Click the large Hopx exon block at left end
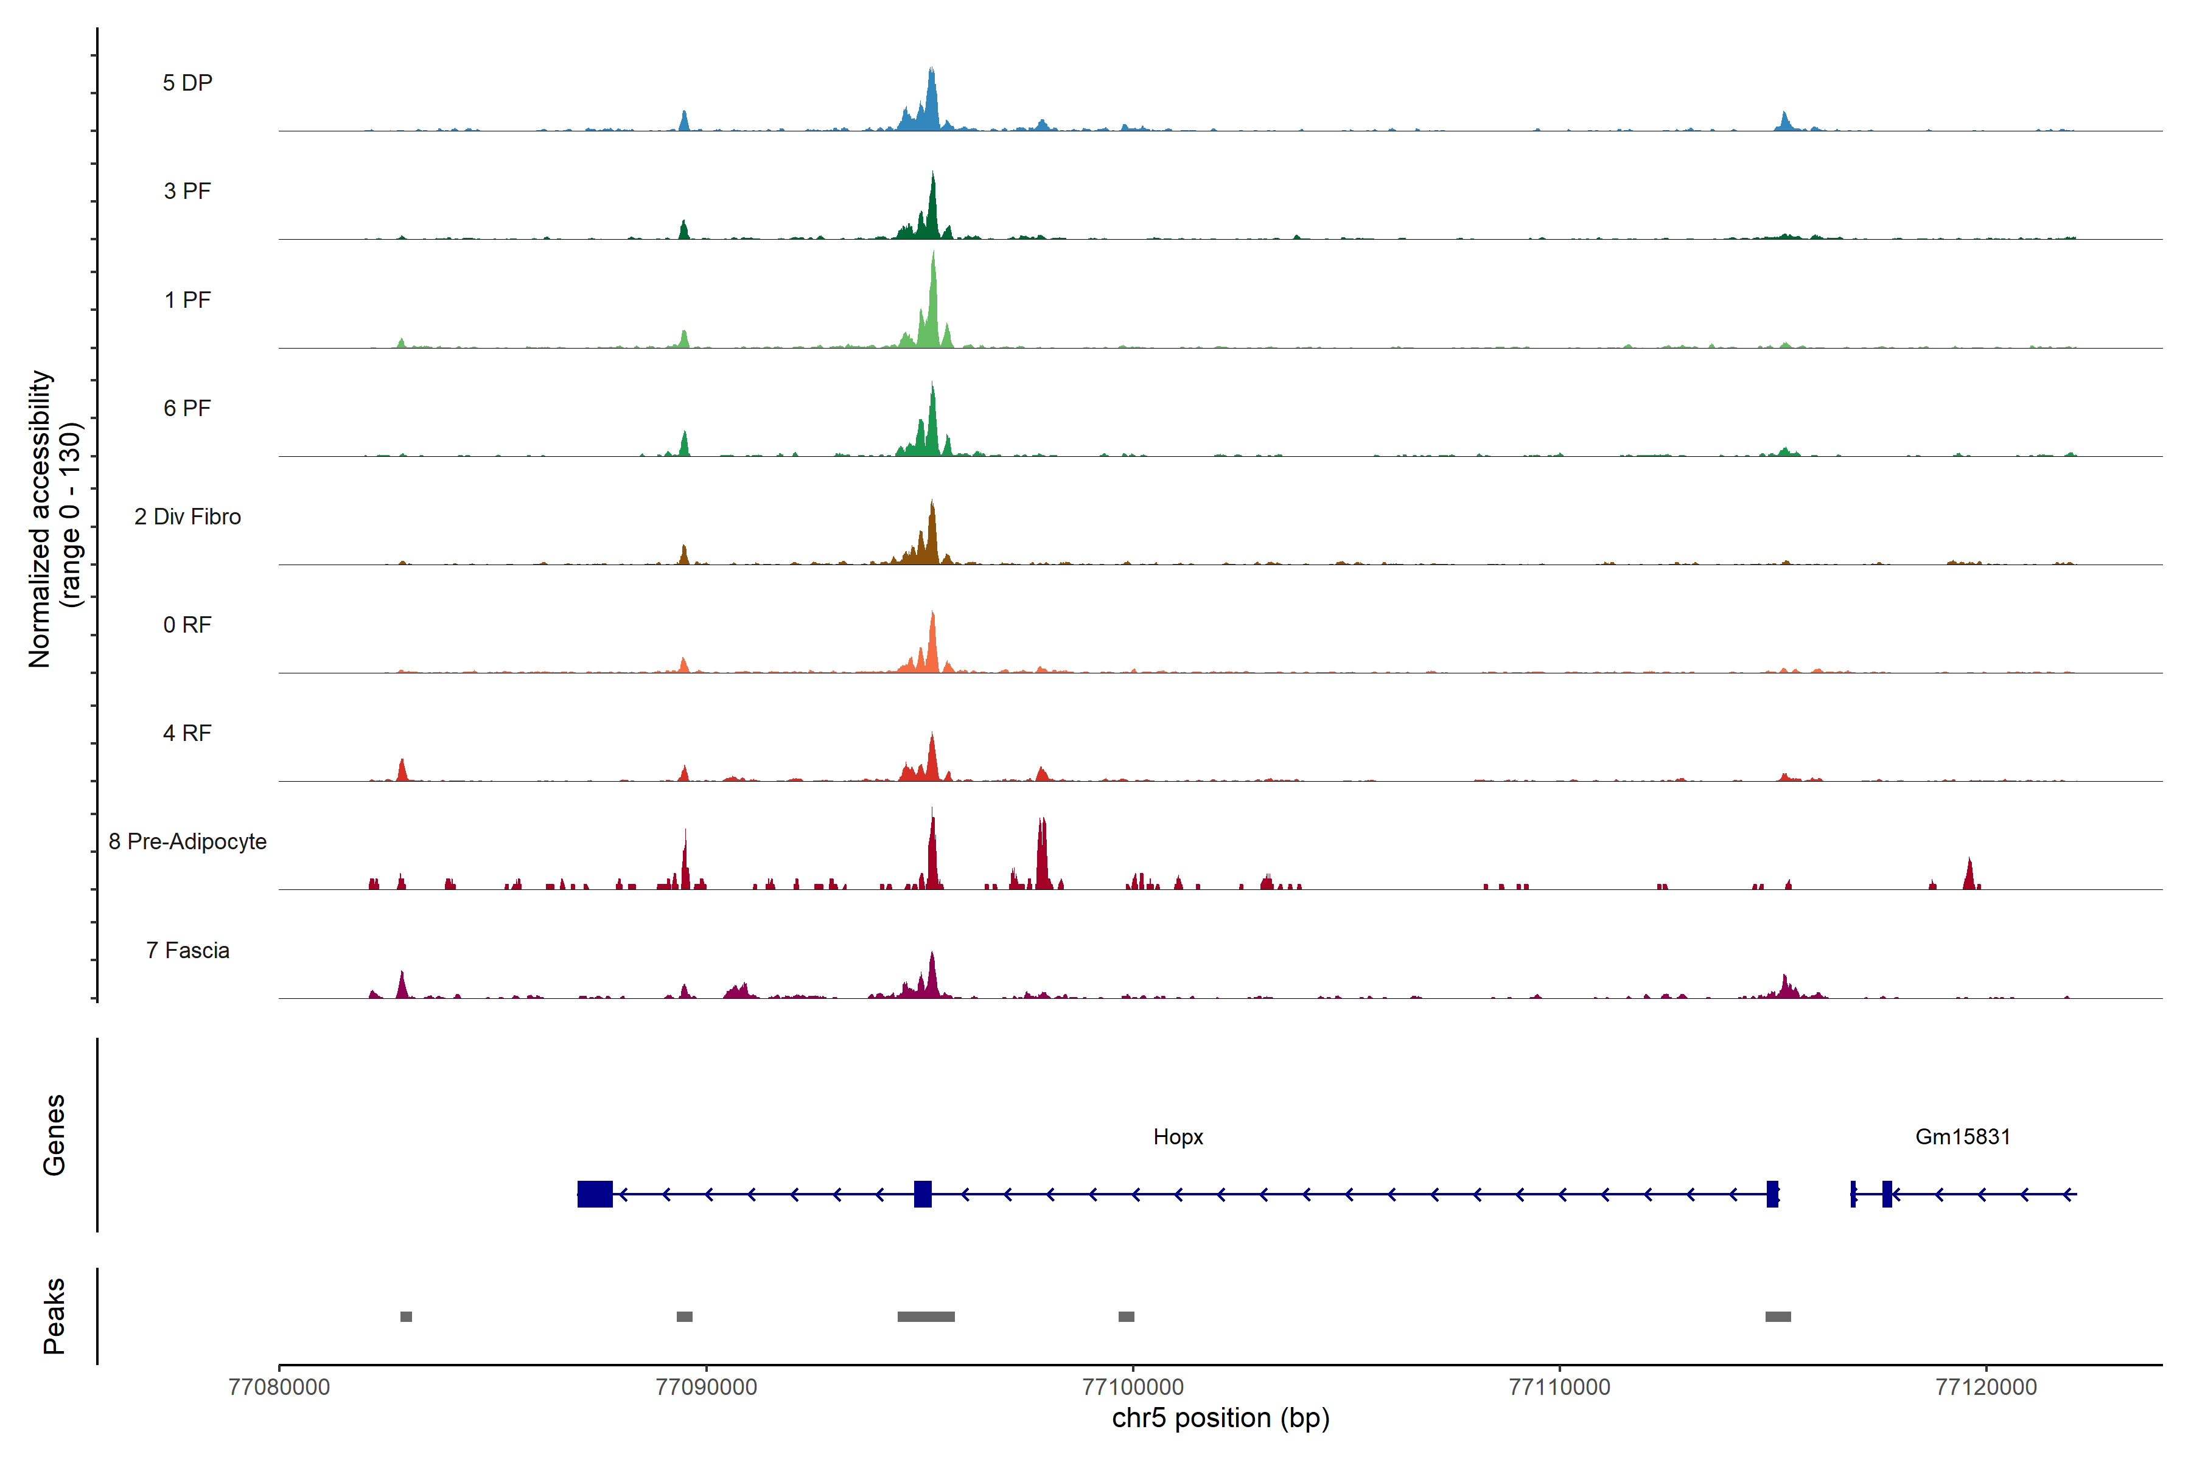2191x1460 pixels. (x=595, y=1194)
